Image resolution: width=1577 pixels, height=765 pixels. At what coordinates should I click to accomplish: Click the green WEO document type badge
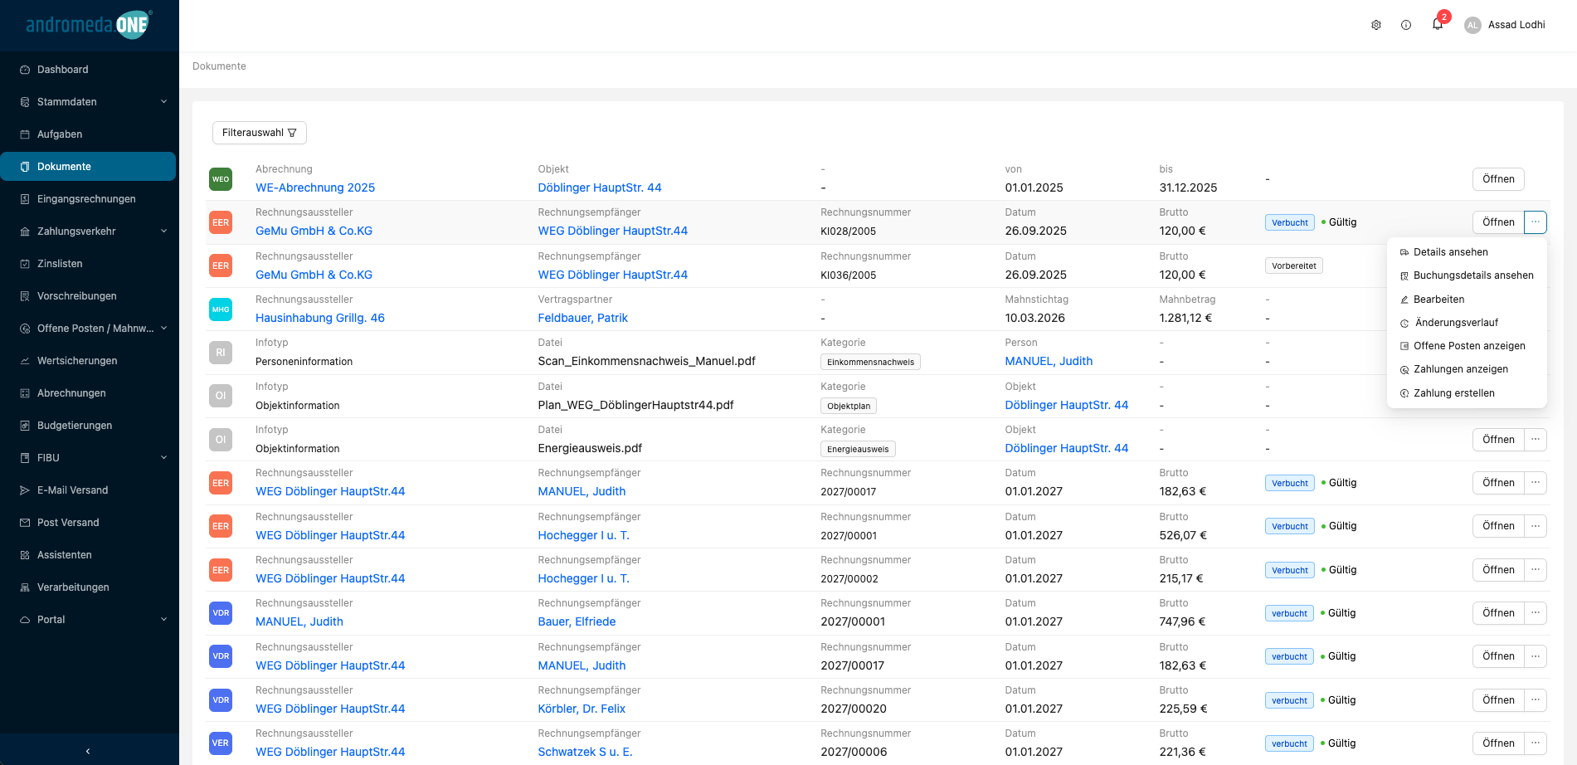[221, 179]
